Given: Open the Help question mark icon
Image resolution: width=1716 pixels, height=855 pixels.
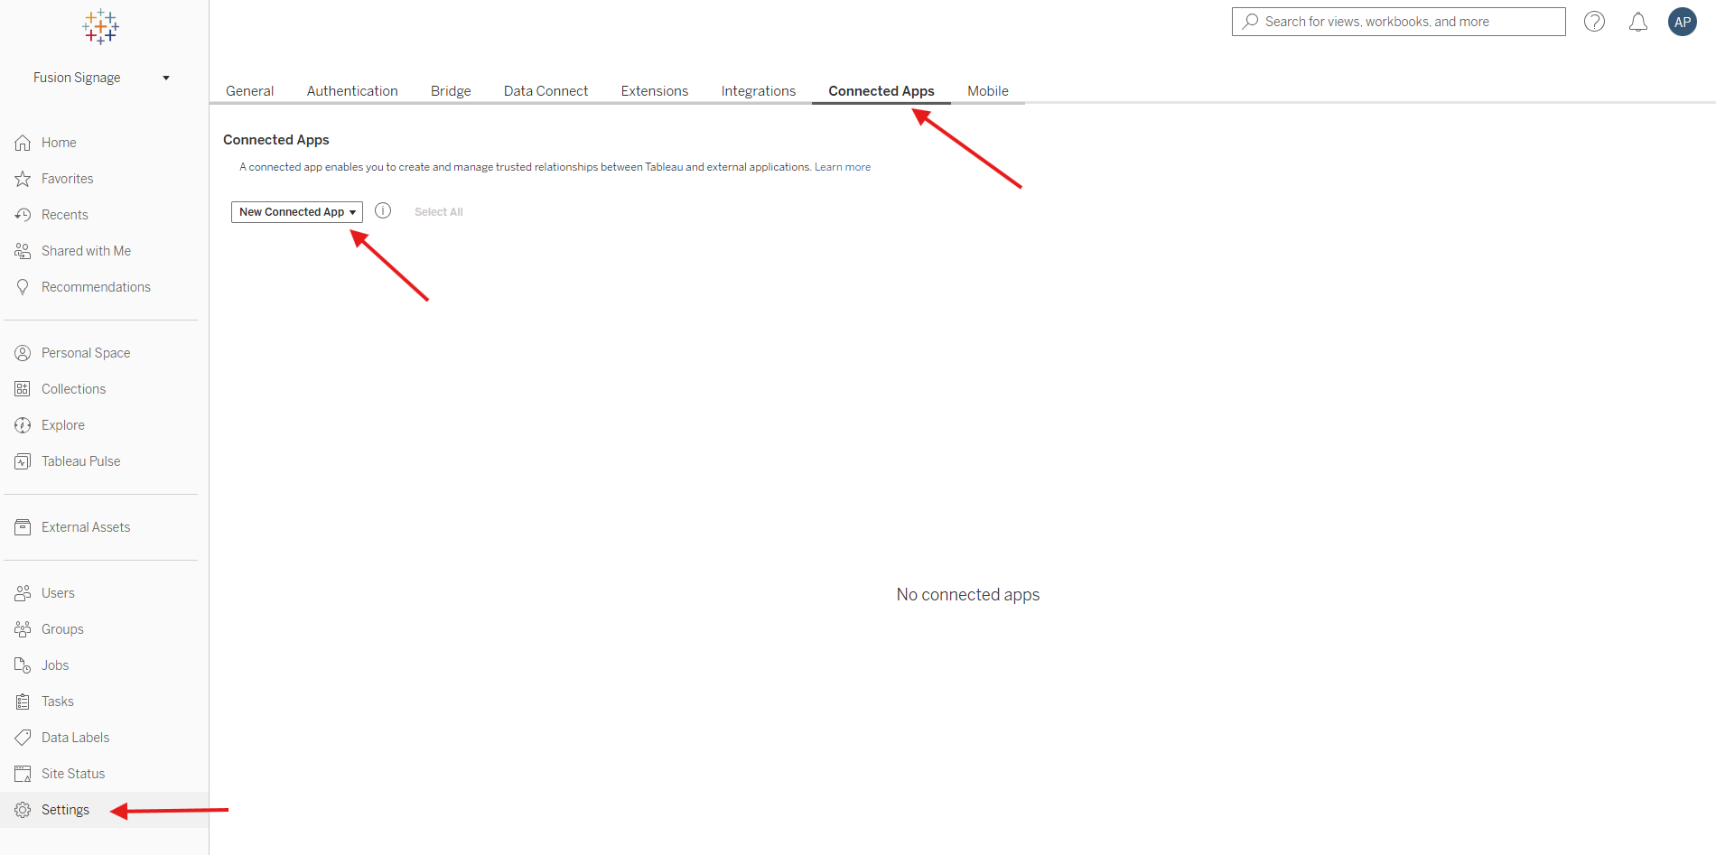Looking at the screenshot, I should tap(1595, 22).
